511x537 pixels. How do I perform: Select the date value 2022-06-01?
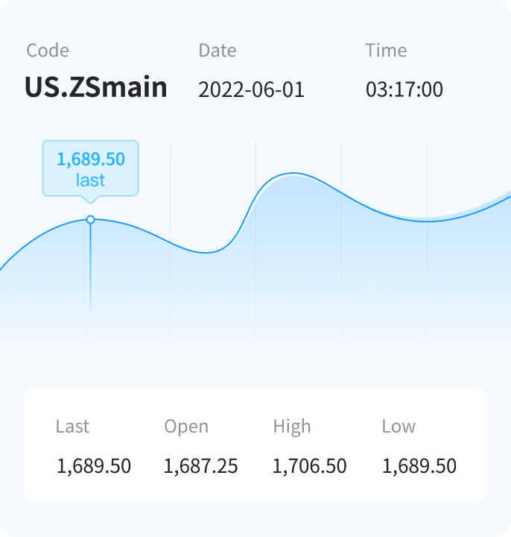click(x=251, y=89)
